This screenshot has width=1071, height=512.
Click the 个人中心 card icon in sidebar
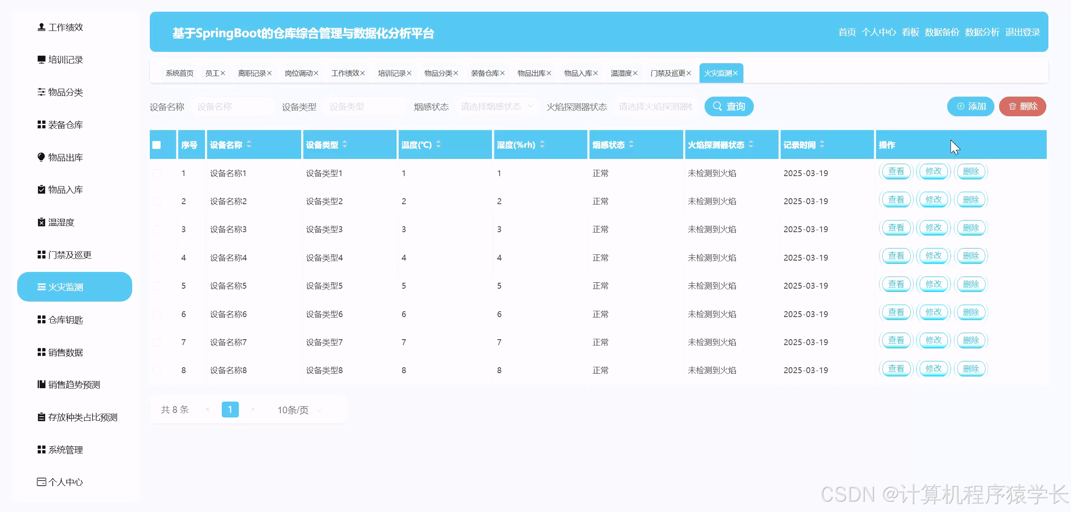click(x=41, y=482)
